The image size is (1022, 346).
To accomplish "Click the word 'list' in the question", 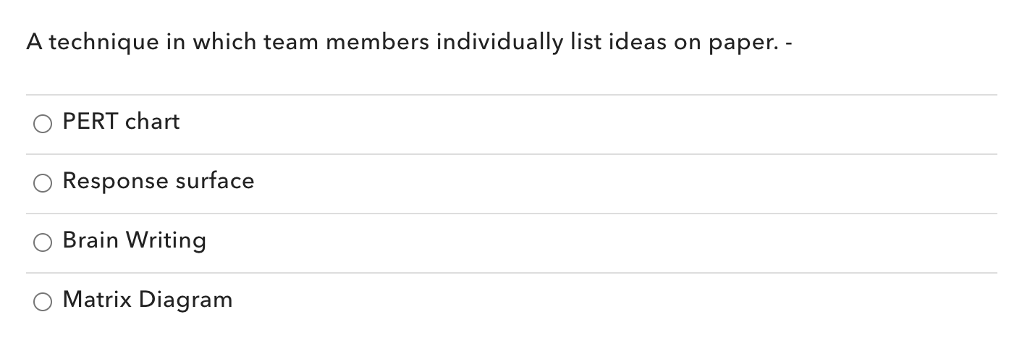I will [584, 43].
